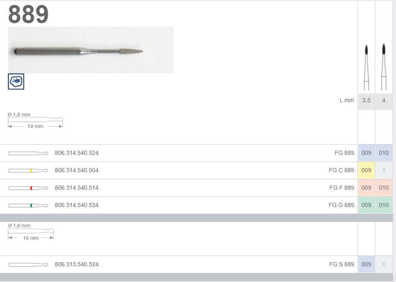Click the 16 mm shank length diagram
Viewport: 396px width, 282px height.
31,232
